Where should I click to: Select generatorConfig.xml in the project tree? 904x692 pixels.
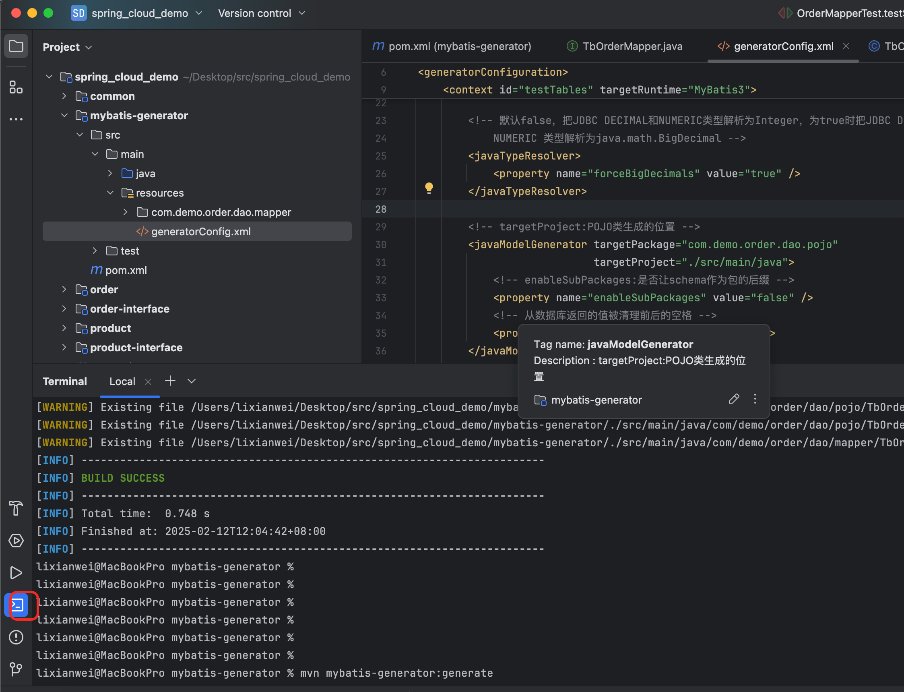(x=200, y=231)
